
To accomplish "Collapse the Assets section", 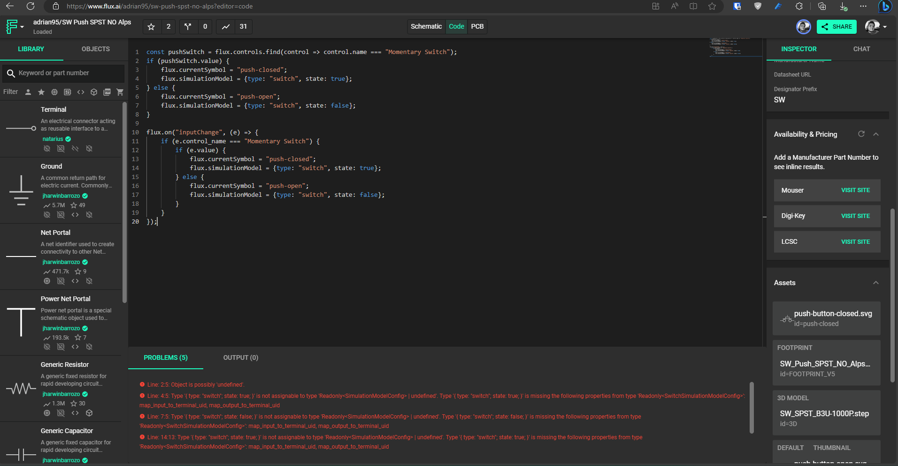I will (876, 283).
